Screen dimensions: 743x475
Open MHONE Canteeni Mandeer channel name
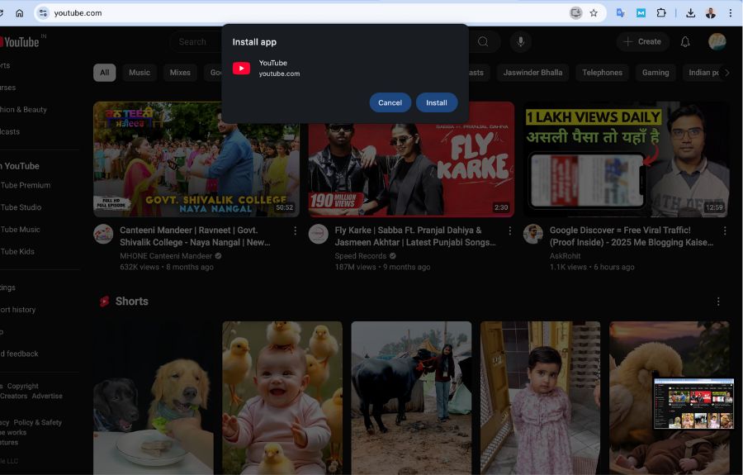point(166,256)
